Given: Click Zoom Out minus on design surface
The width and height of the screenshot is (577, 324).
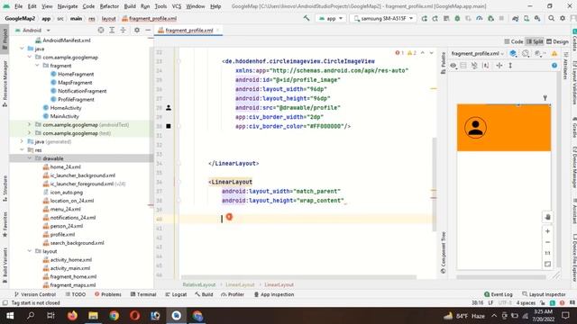Looking at the screenshot, I should (547, 242).
